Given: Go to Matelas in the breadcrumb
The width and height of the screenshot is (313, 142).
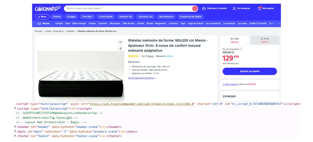Looking at the screenshot, I should [x=71, y=31].
